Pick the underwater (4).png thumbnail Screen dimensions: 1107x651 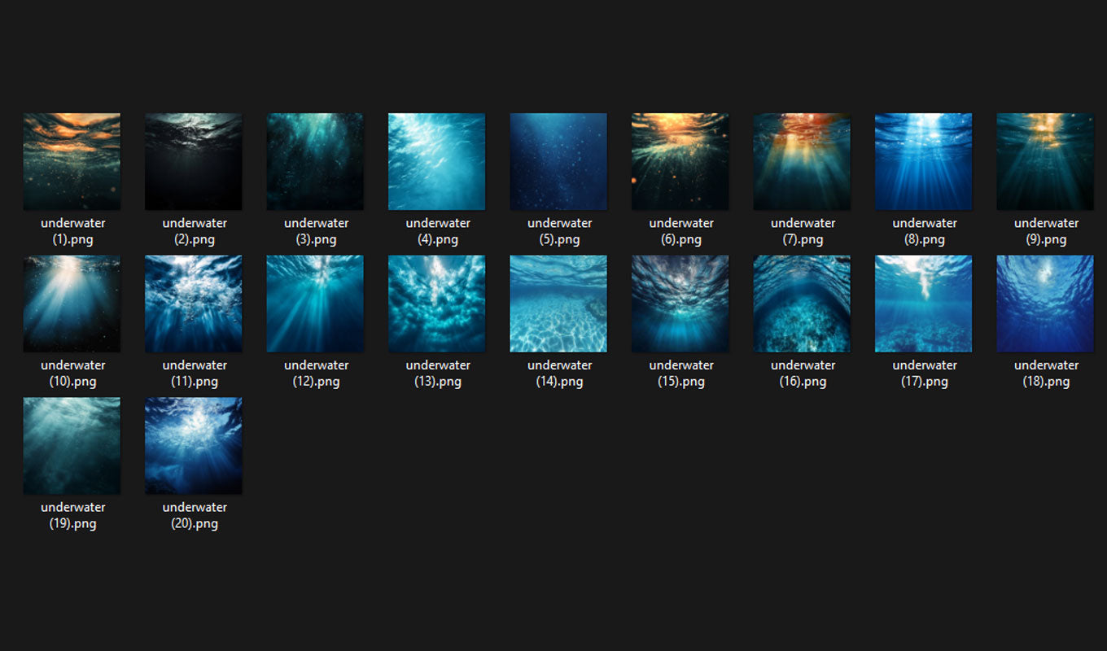click(437, 161)
